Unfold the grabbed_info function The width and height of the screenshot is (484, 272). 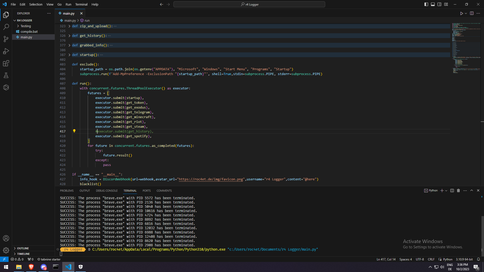[x=69, y=45]
